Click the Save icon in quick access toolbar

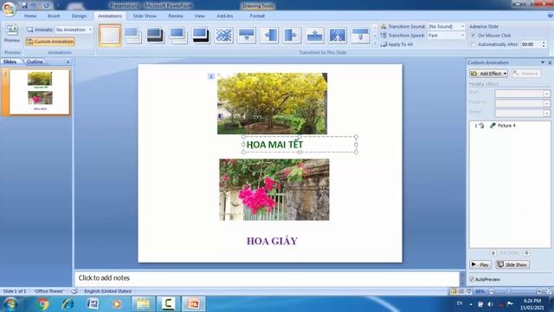coord(24,5)
